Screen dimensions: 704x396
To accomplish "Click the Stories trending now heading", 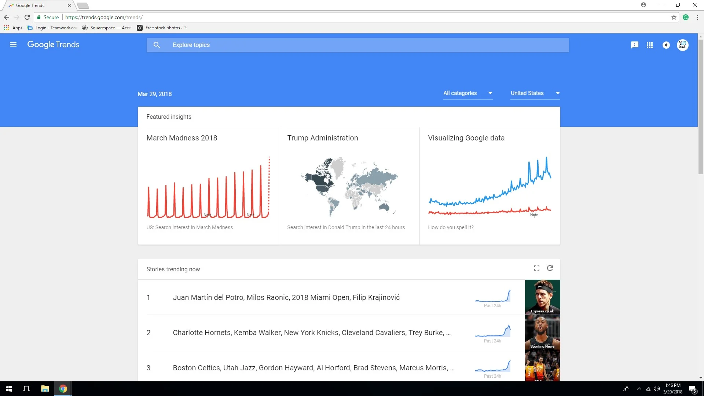I will point(173,269).
